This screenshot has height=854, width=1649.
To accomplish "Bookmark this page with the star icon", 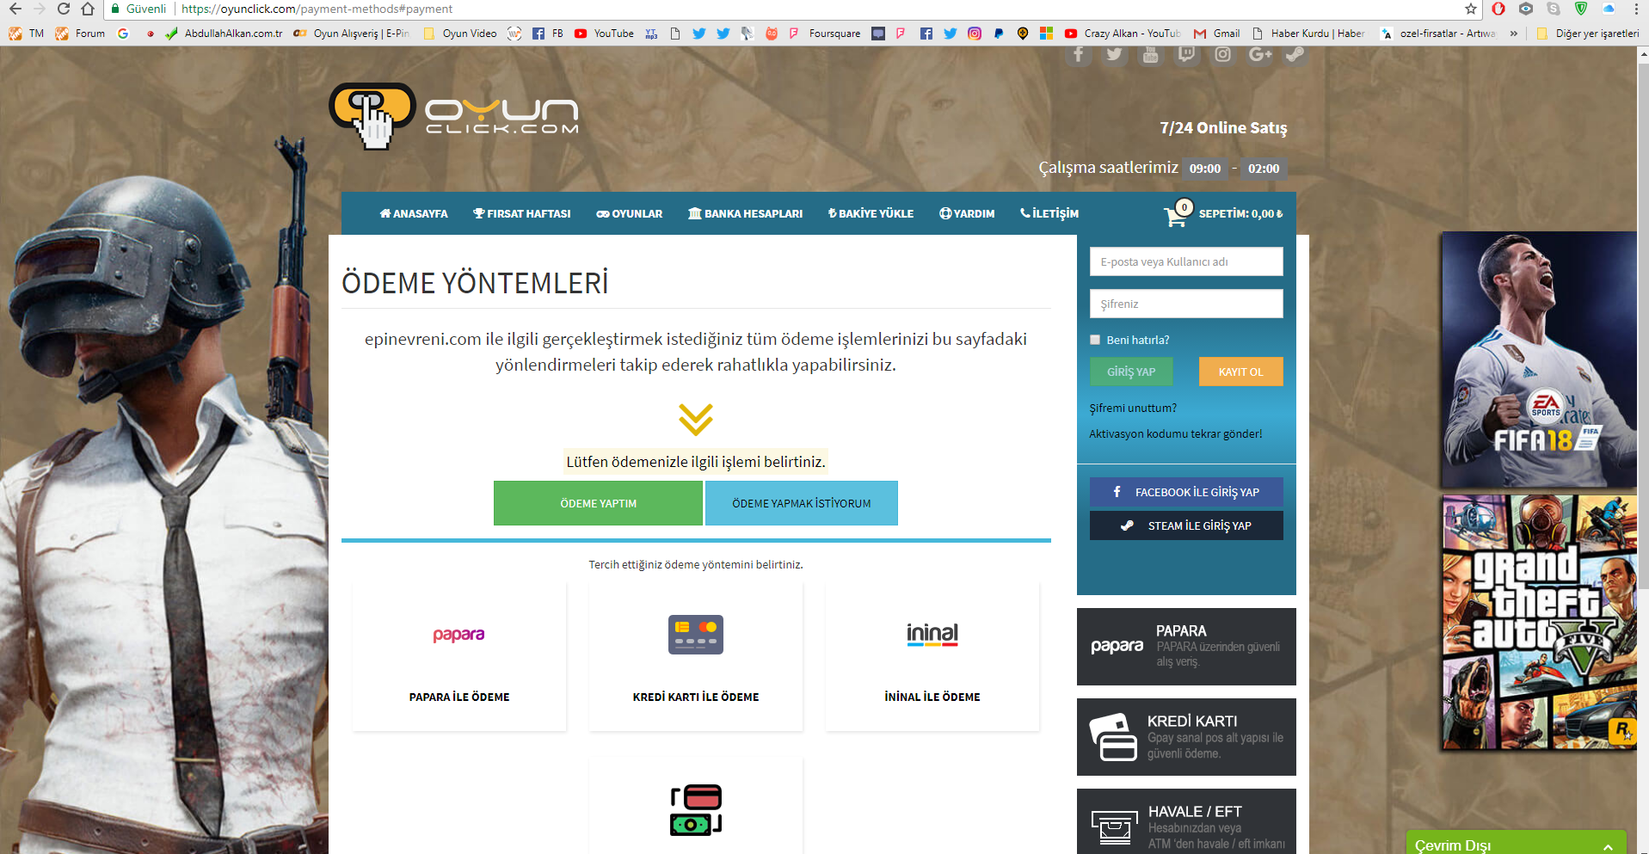I will click(1471, 9).
